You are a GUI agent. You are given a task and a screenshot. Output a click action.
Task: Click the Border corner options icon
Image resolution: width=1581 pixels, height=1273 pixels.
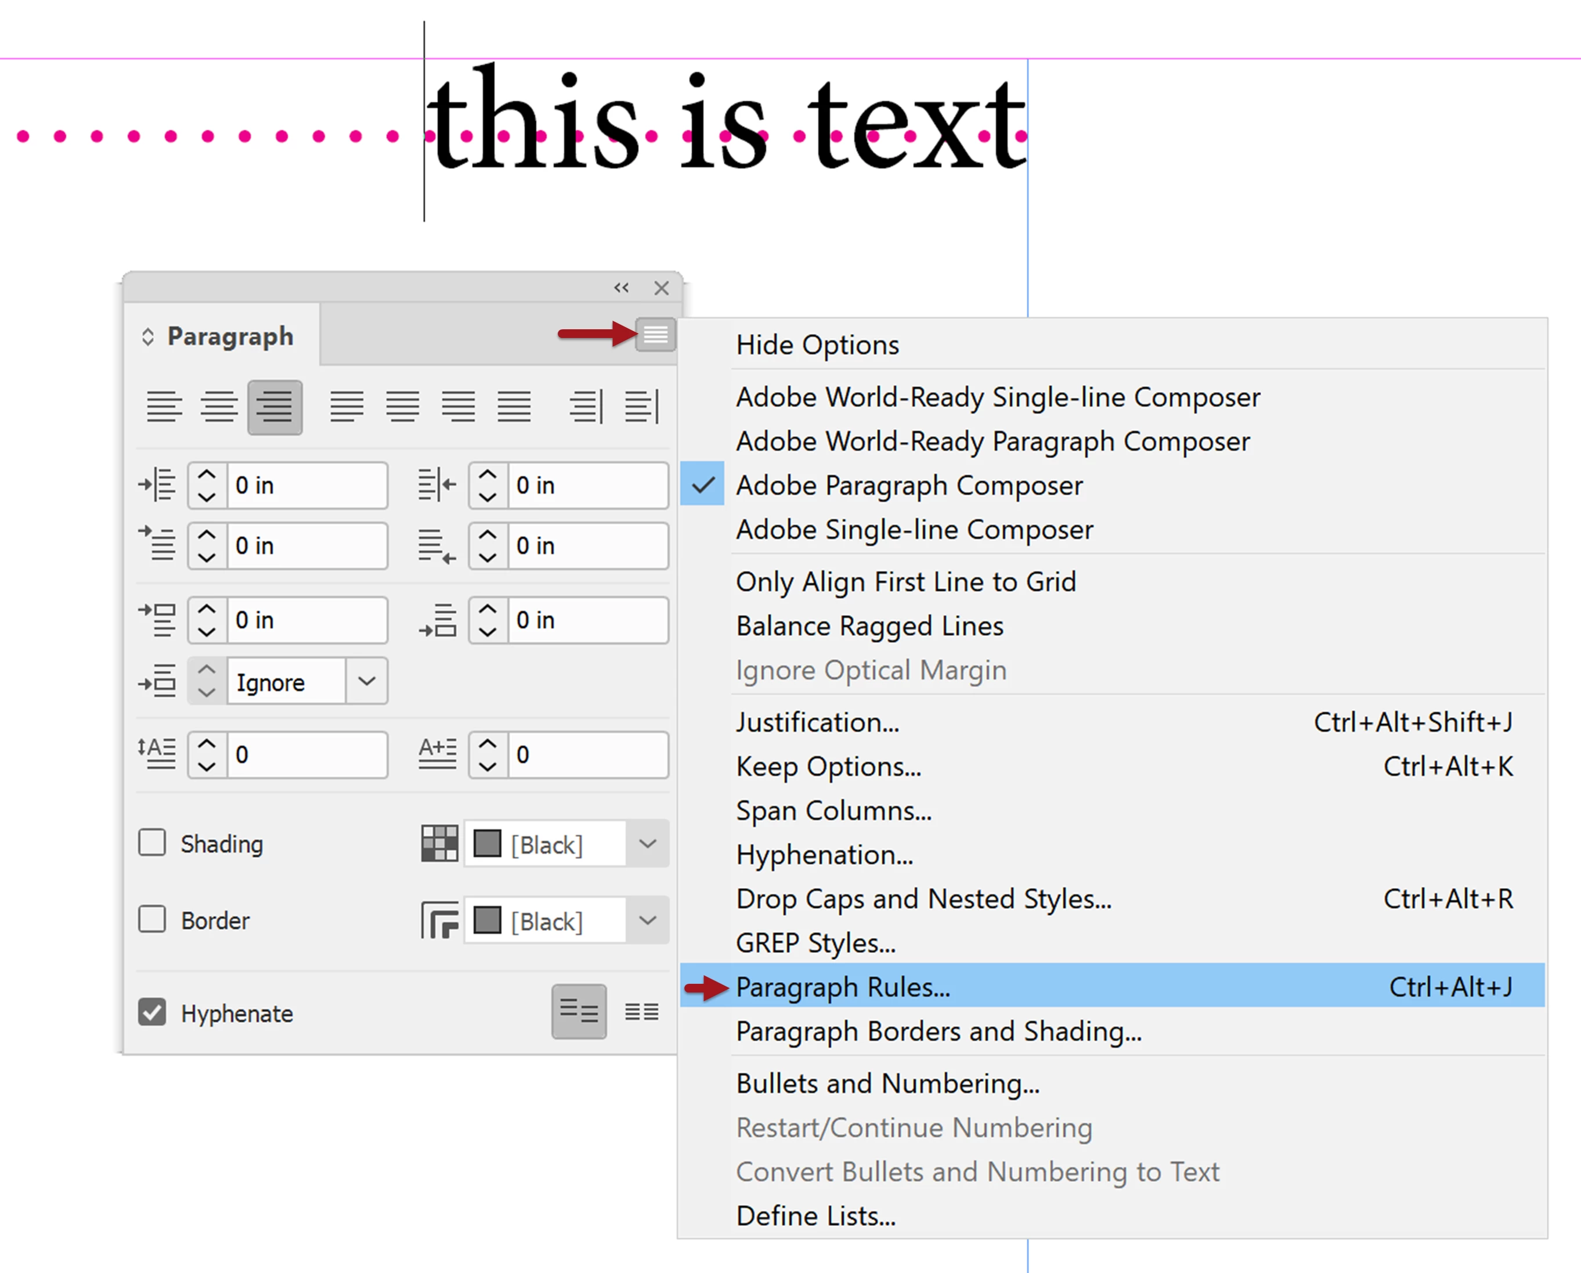[439, 919]
